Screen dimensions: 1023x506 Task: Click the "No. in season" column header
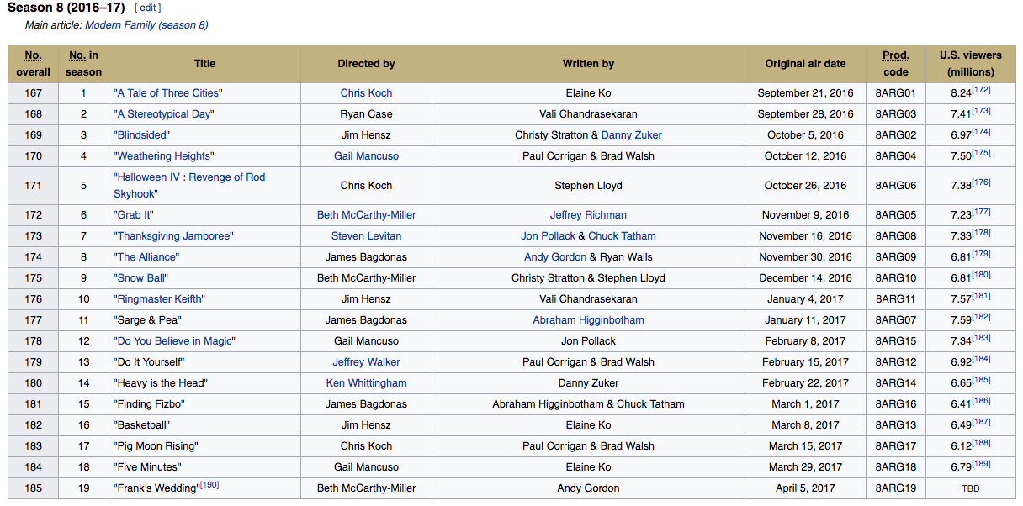pyautogui.click(x=83, y=64)
